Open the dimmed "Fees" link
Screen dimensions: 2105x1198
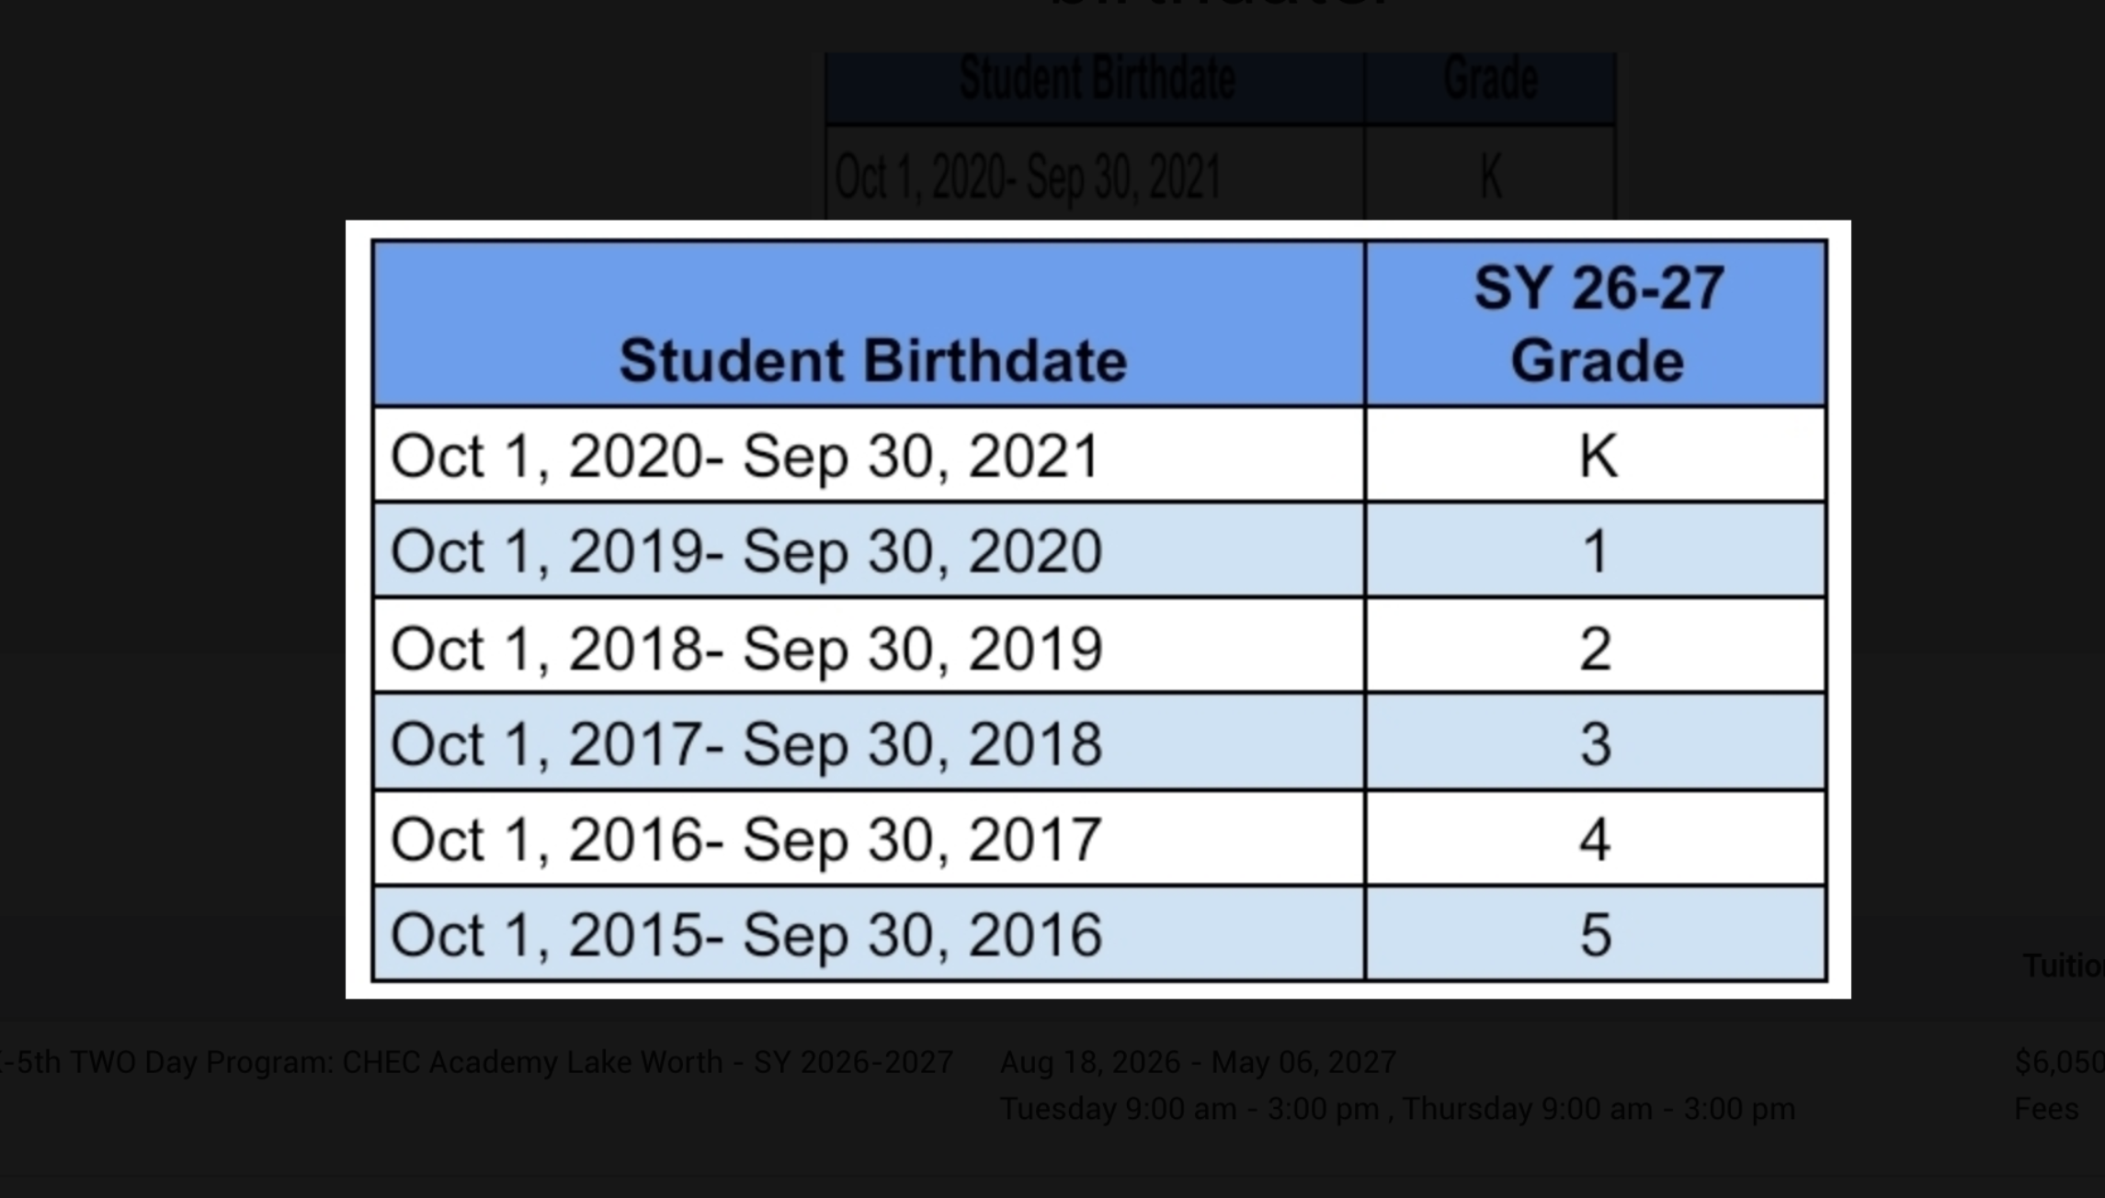pyautogui.click(x=2045, y=1109)
